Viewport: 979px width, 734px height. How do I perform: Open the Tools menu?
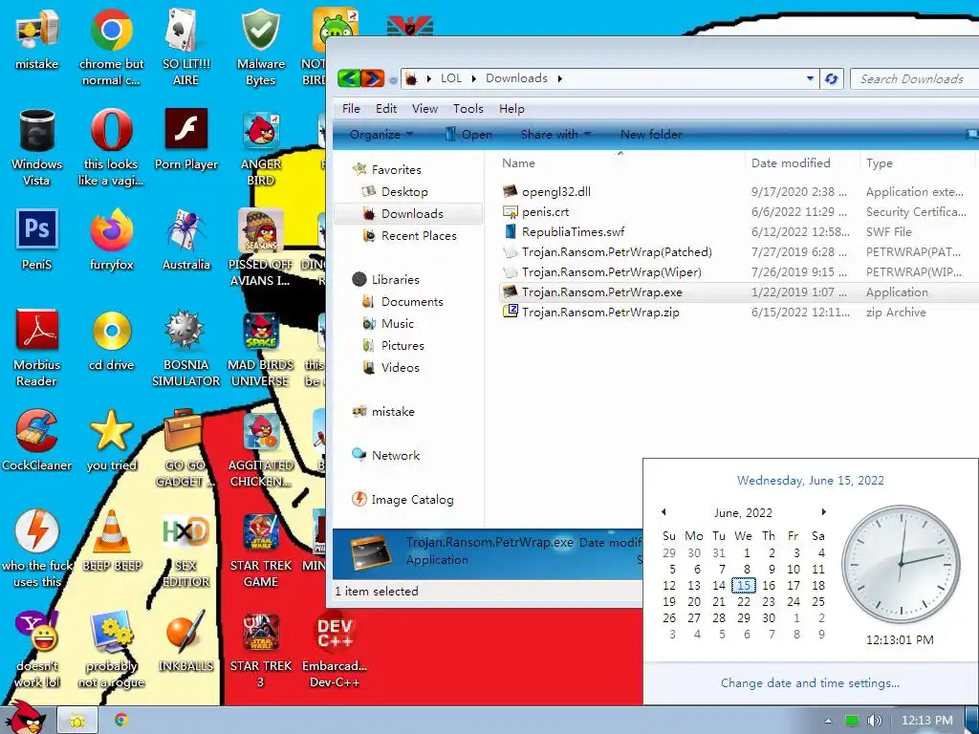click(468, 109)
